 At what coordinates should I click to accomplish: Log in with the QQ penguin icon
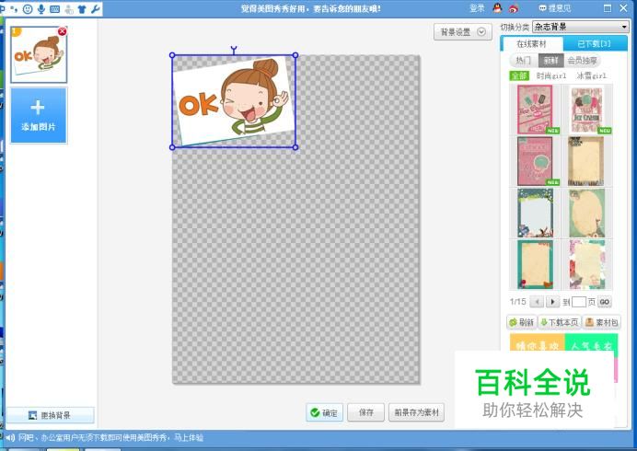coord(497,7)
